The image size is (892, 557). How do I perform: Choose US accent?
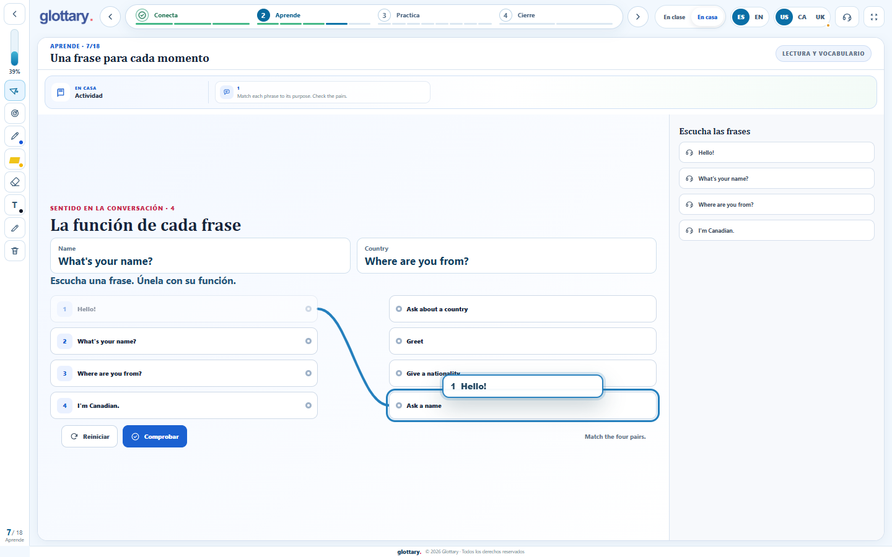784,17
